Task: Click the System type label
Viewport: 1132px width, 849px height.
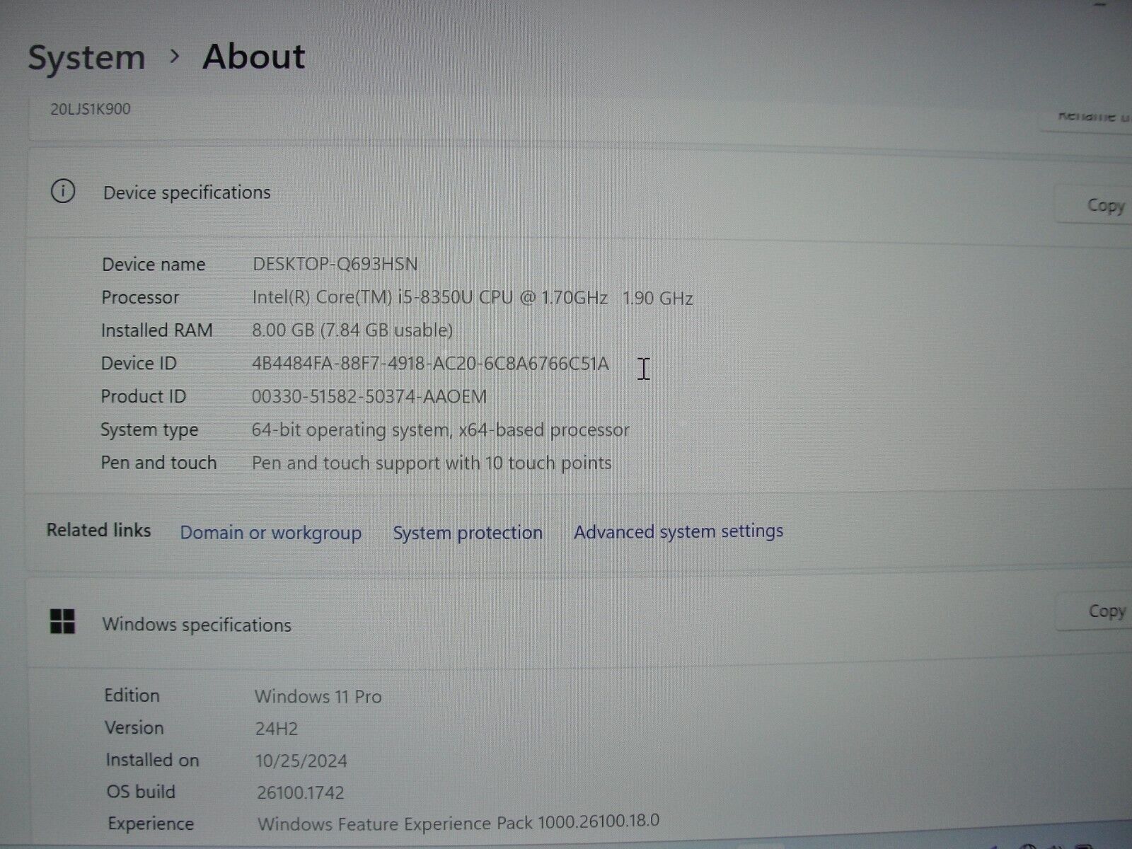Action: click(149, 430)
